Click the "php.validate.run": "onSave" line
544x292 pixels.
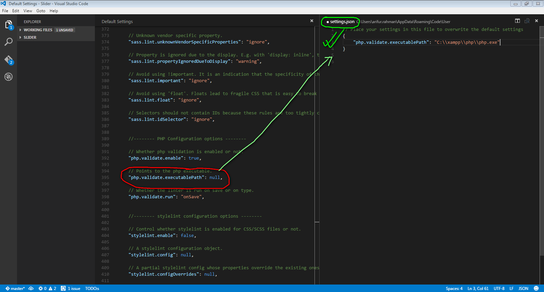(x=166, y=197)
